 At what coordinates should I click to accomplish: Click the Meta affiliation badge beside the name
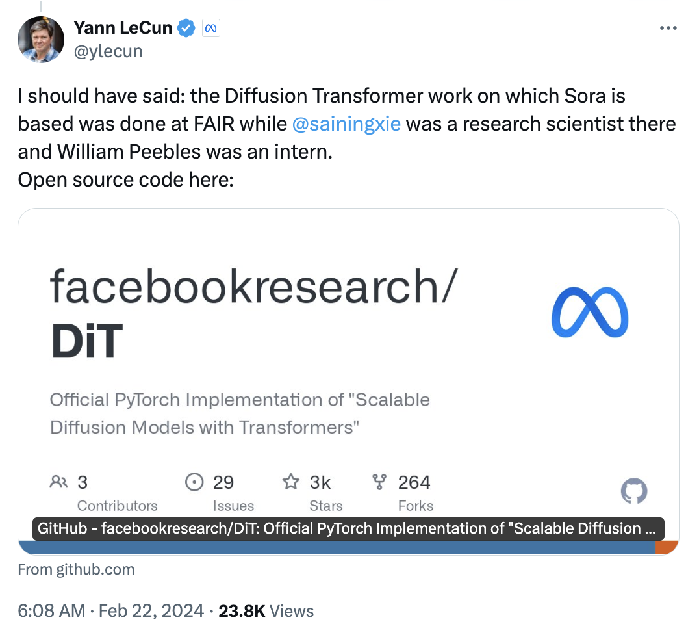(x=210, y=28)
